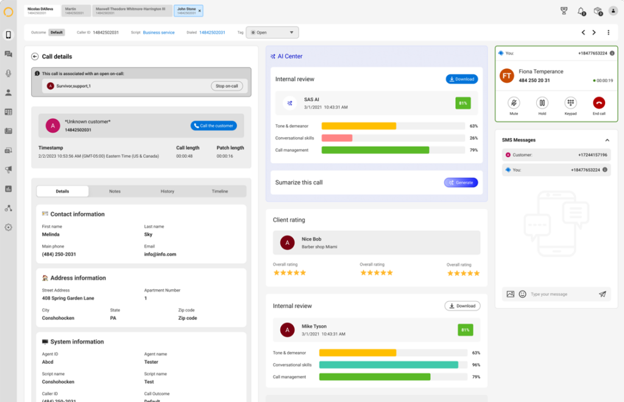
Task: Open the phone icon in left sidebar
Action: pyautogui.click(x=9, y=35)
